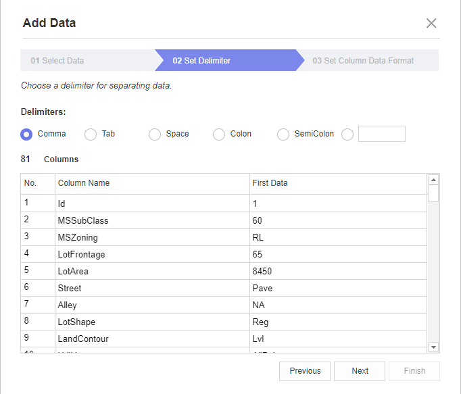
Task: Click the custom delimiter text field
Action: (381, 134)
